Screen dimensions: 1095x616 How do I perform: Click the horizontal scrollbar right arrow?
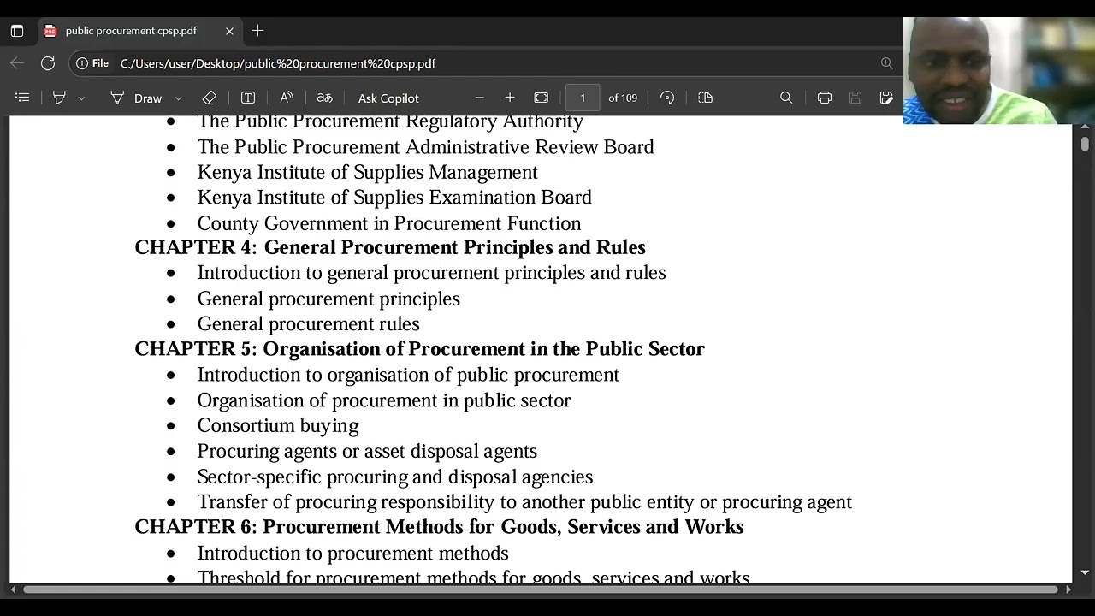(x=1068, y=589)
